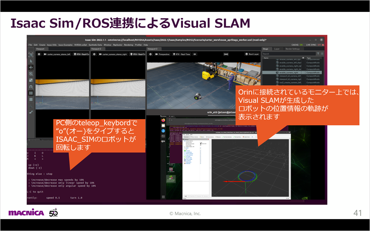Open the Stage panel options hamburger icon
Image resolution: width=370 pixels, height=231 pixels.
tap(322, 54)
